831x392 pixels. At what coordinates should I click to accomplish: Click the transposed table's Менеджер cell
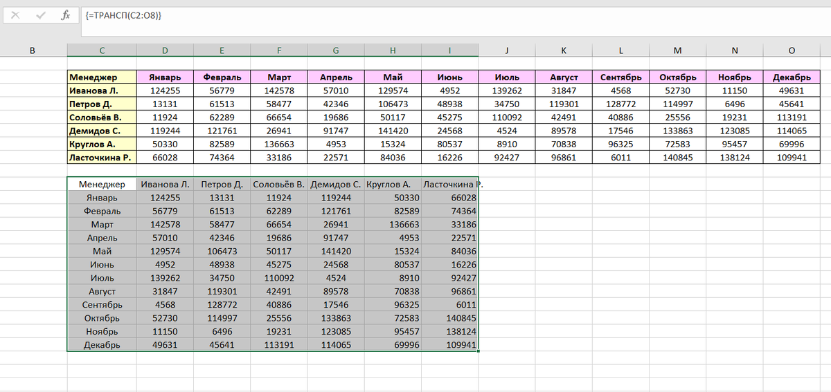click(x=102, y=185)
